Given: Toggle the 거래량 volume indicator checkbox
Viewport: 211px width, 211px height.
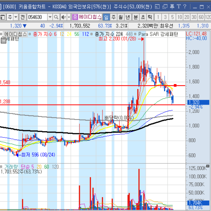Looking at the screenshot, I should [1, 167].
